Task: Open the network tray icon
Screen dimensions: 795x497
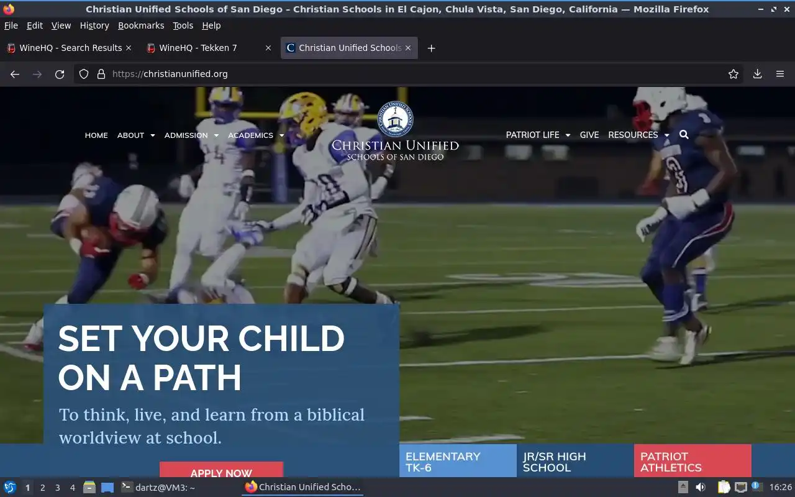Action: 740,488
